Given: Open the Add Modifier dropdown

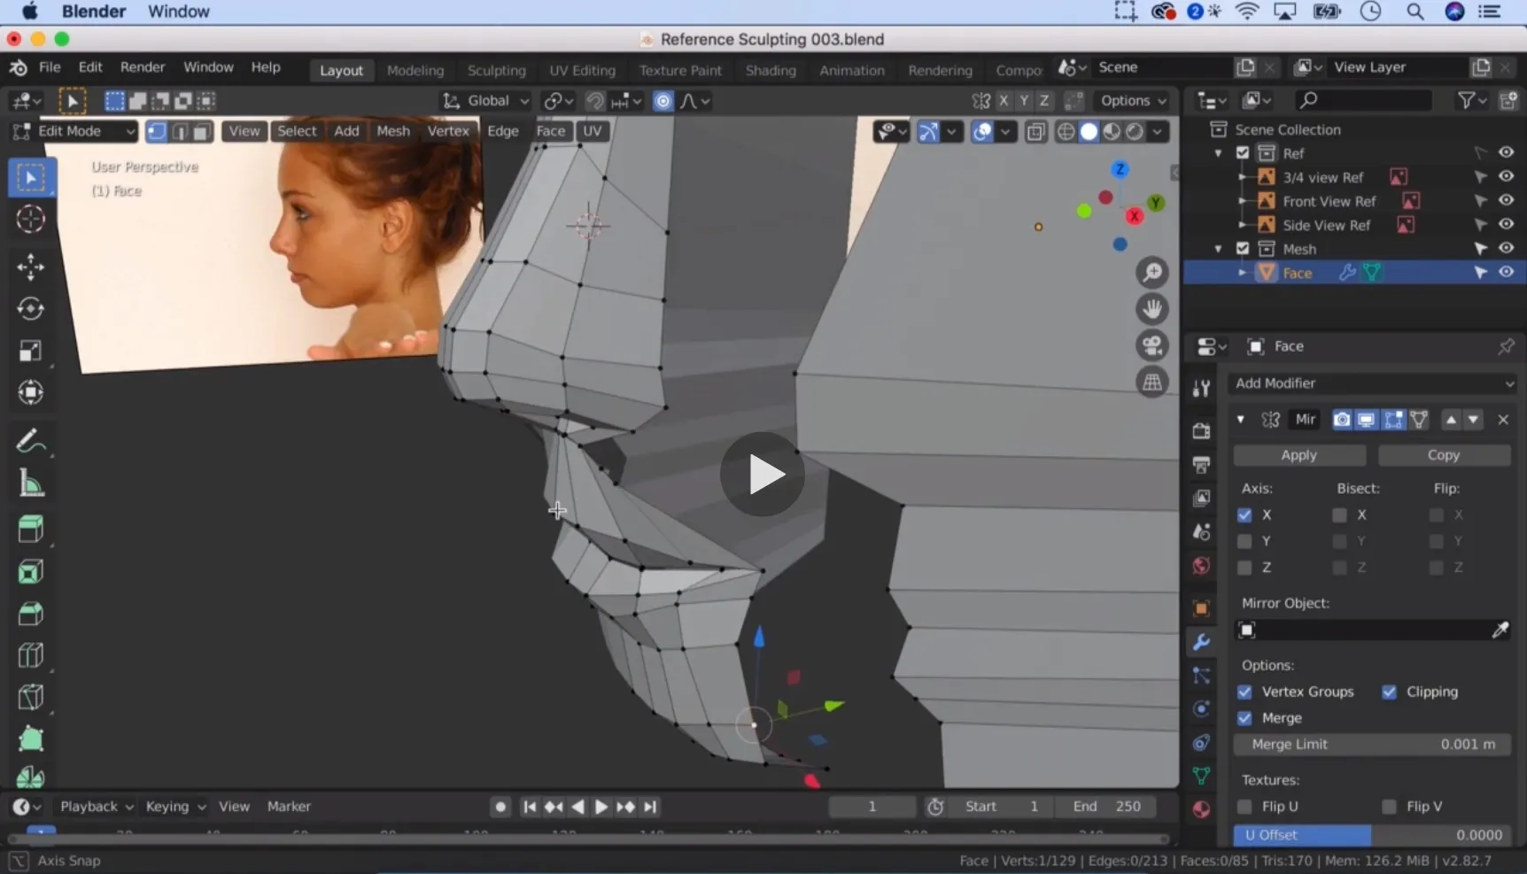Looking at the screenshot, I should point(1373,383).
